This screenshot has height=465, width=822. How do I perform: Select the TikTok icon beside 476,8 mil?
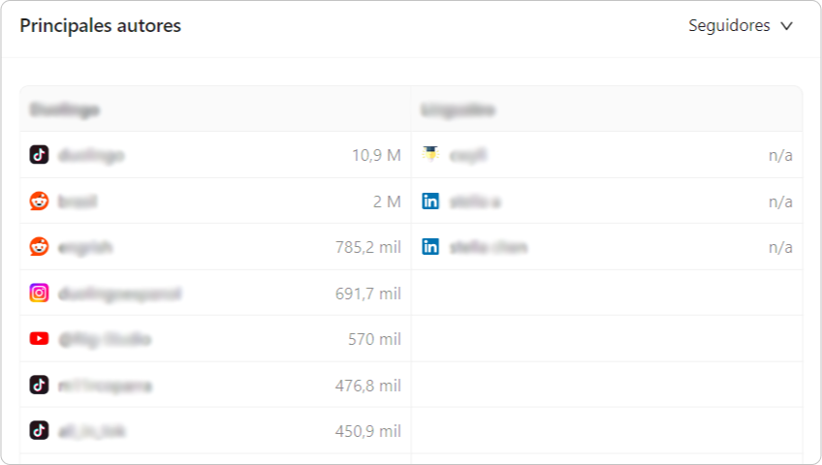coord(39,385)
